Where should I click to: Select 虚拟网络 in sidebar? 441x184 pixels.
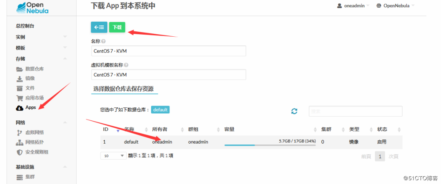(x=35, y=133)
